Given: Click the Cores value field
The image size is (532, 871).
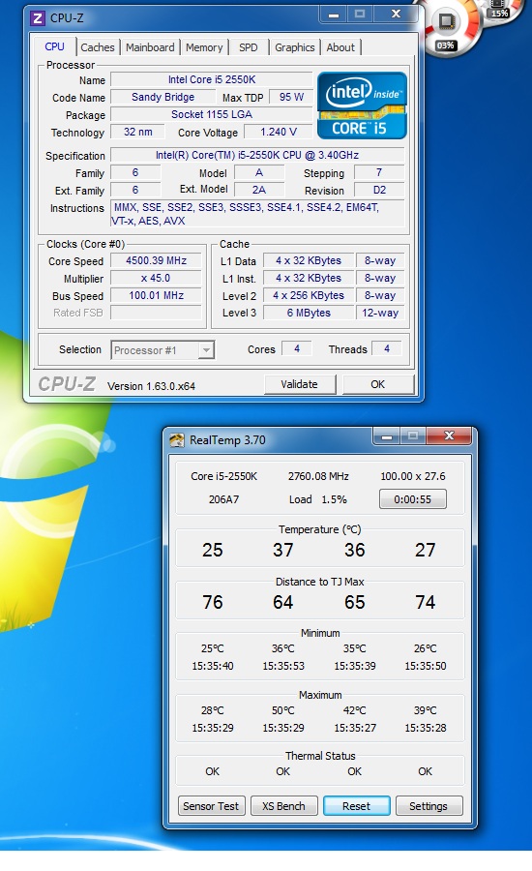Looking at the screenshot, I should click(297, 348).
